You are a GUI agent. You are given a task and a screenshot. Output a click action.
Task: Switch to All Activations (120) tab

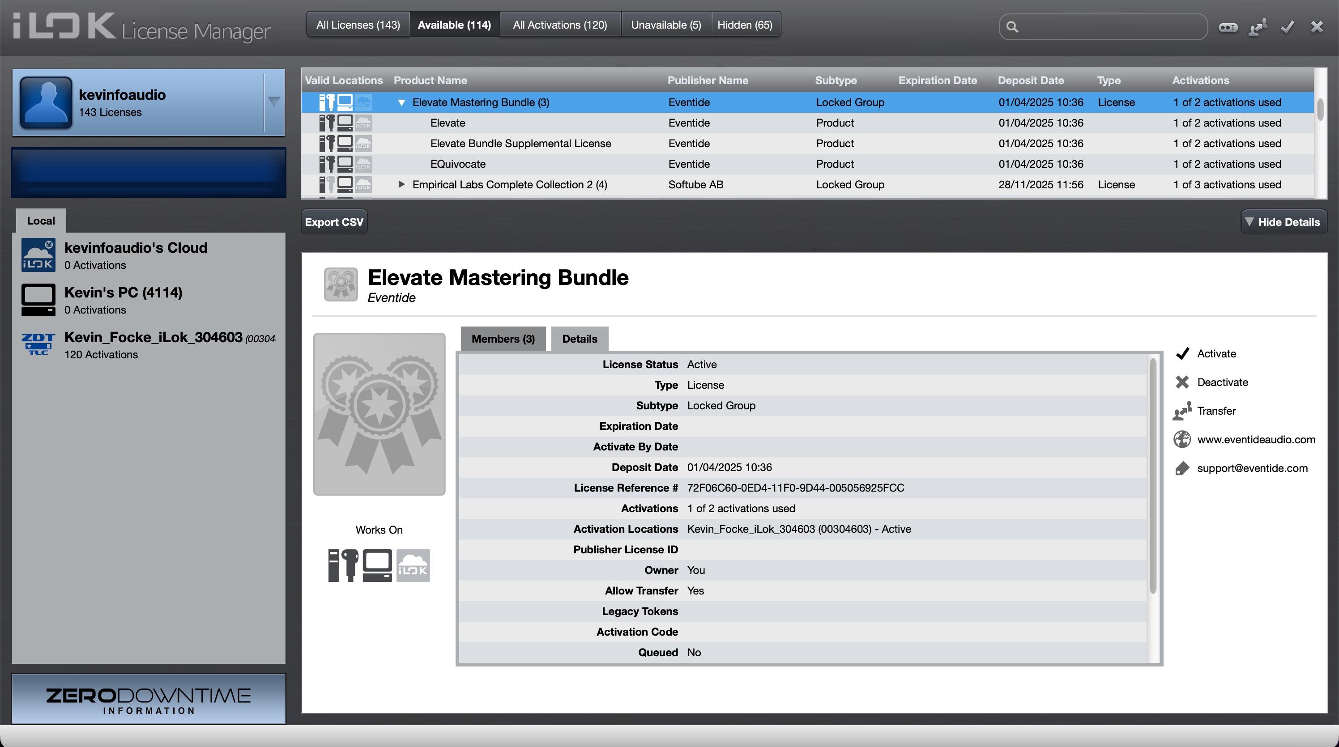coord(560,25)
